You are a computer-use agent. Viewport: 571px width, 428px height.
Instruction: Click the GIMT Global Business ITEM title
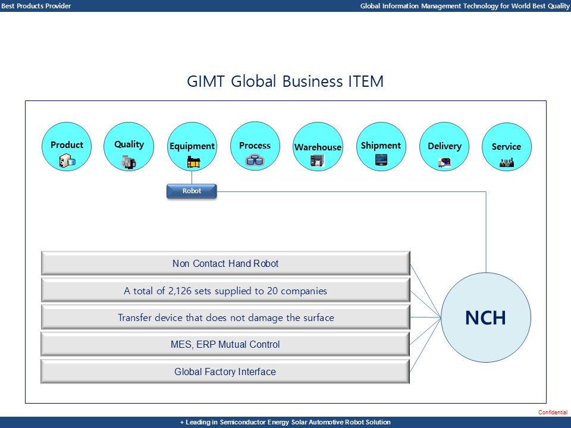(x=285, y=81)
